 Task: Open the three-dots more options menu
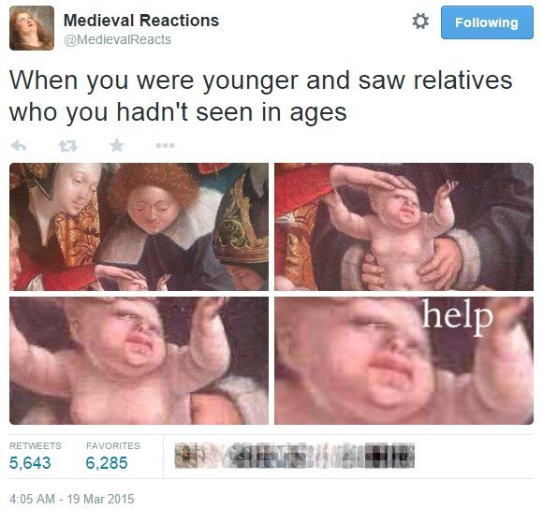(165, 146)
